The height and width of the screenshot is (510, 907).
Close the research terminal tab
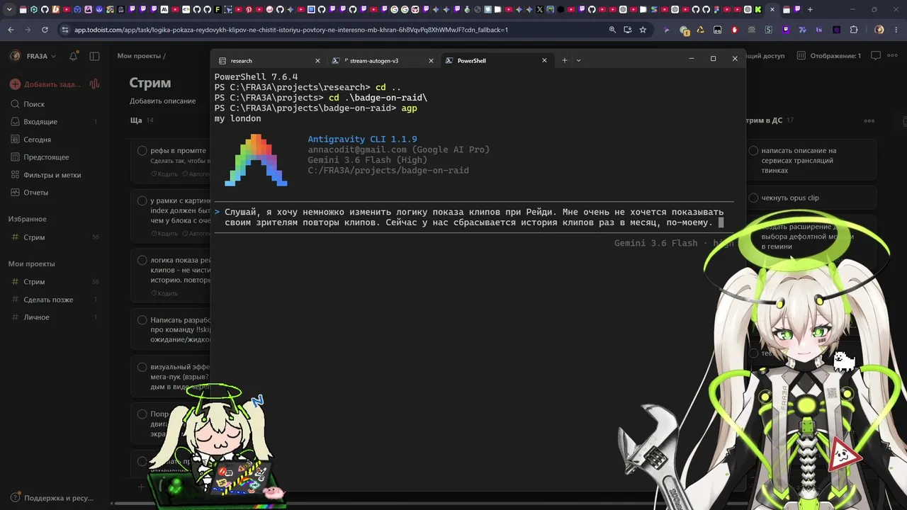pos(317,61)
